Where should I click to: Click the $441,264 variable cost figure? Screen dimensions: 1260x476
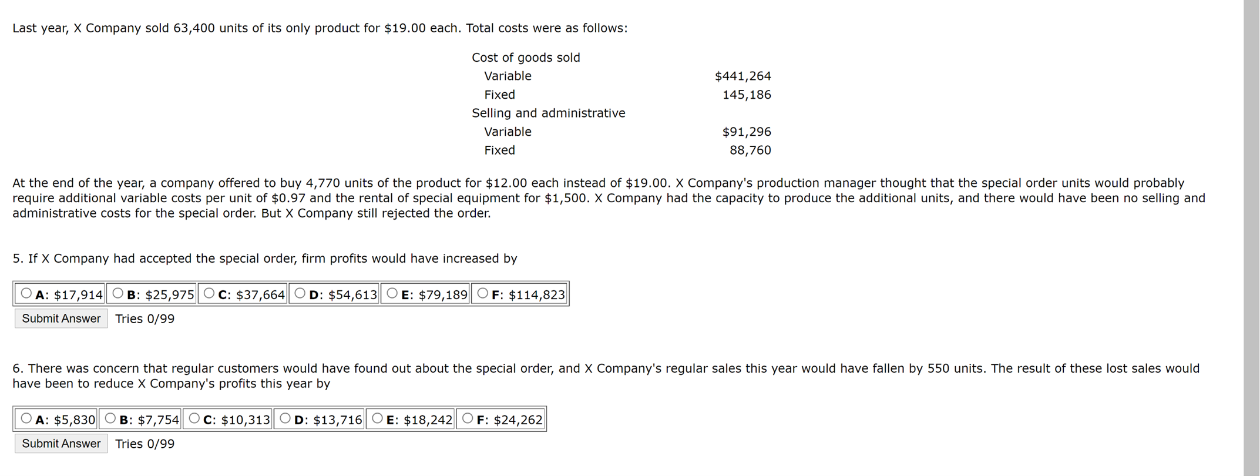point(743,75)
